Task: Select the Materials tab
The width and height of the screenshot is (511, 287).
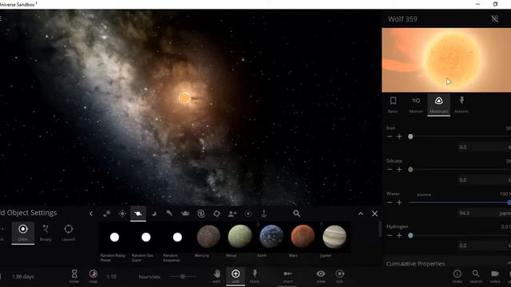Action: (x=438, y=104)
